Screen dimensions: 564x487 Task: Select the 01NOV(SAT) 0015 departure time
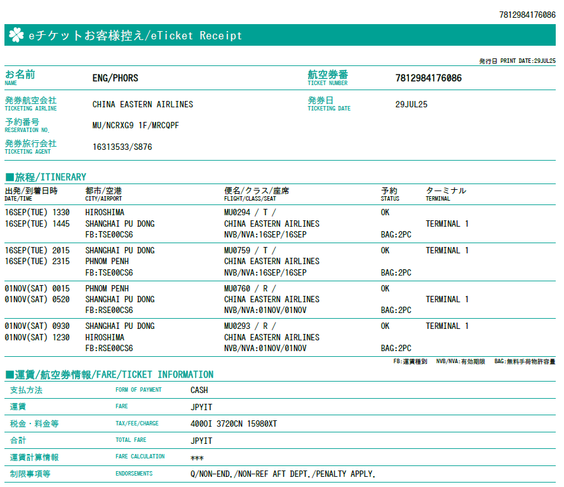(x=37, y=288)
